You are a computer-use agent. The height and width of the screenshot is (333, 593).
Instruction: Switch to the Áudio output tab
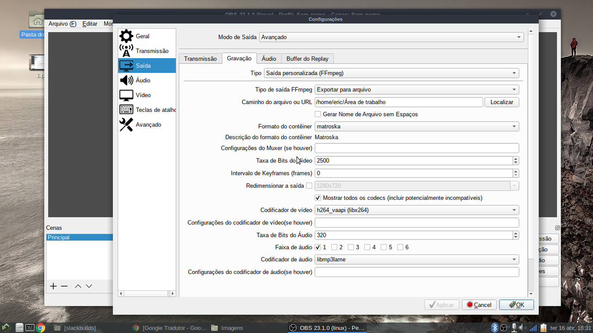point(269,59)
